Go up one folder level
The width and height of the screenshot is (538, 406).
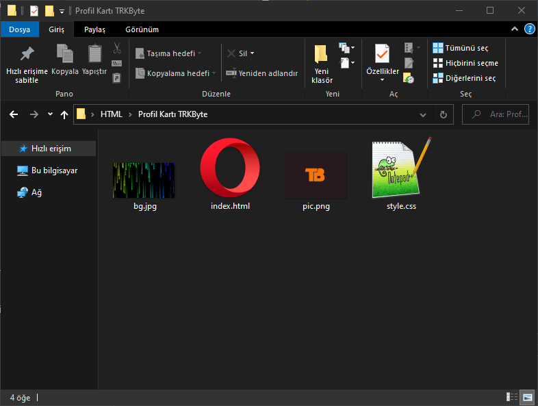click(x=64, y=114)
